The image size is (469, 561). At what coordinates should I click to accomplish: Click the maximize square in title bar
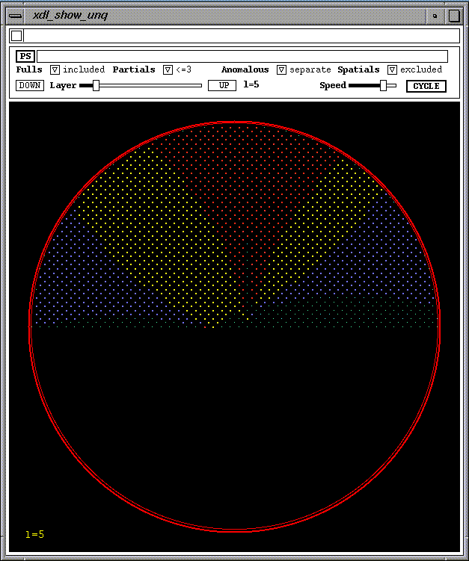(453, 15)
